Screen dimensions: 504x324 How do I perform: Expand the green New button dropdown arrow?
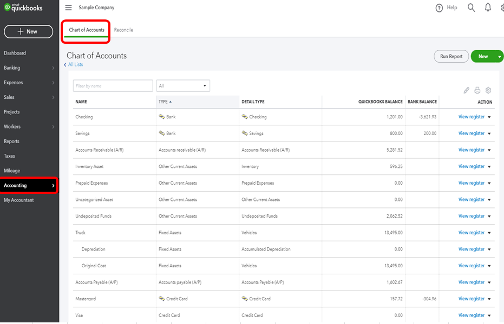[x=499, y=57]
